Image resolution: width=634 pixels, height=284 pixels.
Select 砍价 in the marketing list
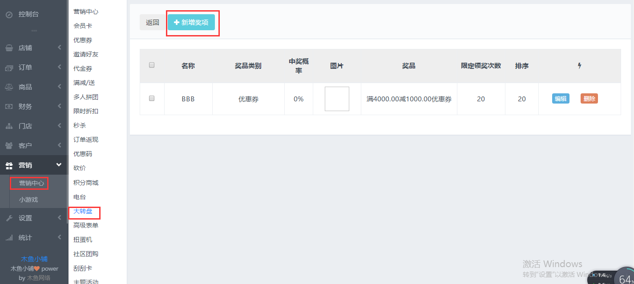[80, 168]
